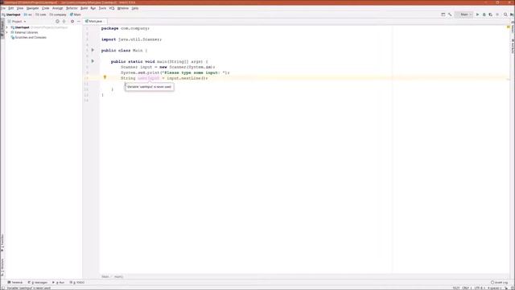Screen dimensions: 515x290
Task: Open the Event Log
Action: click(499, 283)
